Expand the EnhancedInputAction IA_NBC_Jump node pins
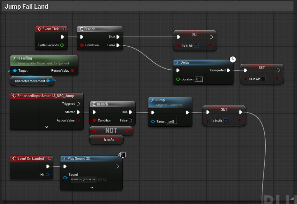This screenshot has height=204, width=297. click(x=47, y=127)
